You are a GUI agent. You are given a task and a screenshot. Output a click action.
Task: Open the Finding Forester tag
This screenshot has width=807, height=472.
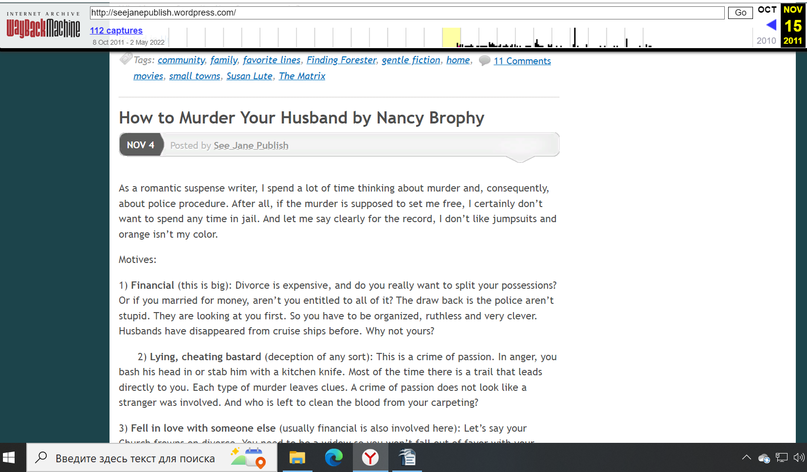point(341,60)
